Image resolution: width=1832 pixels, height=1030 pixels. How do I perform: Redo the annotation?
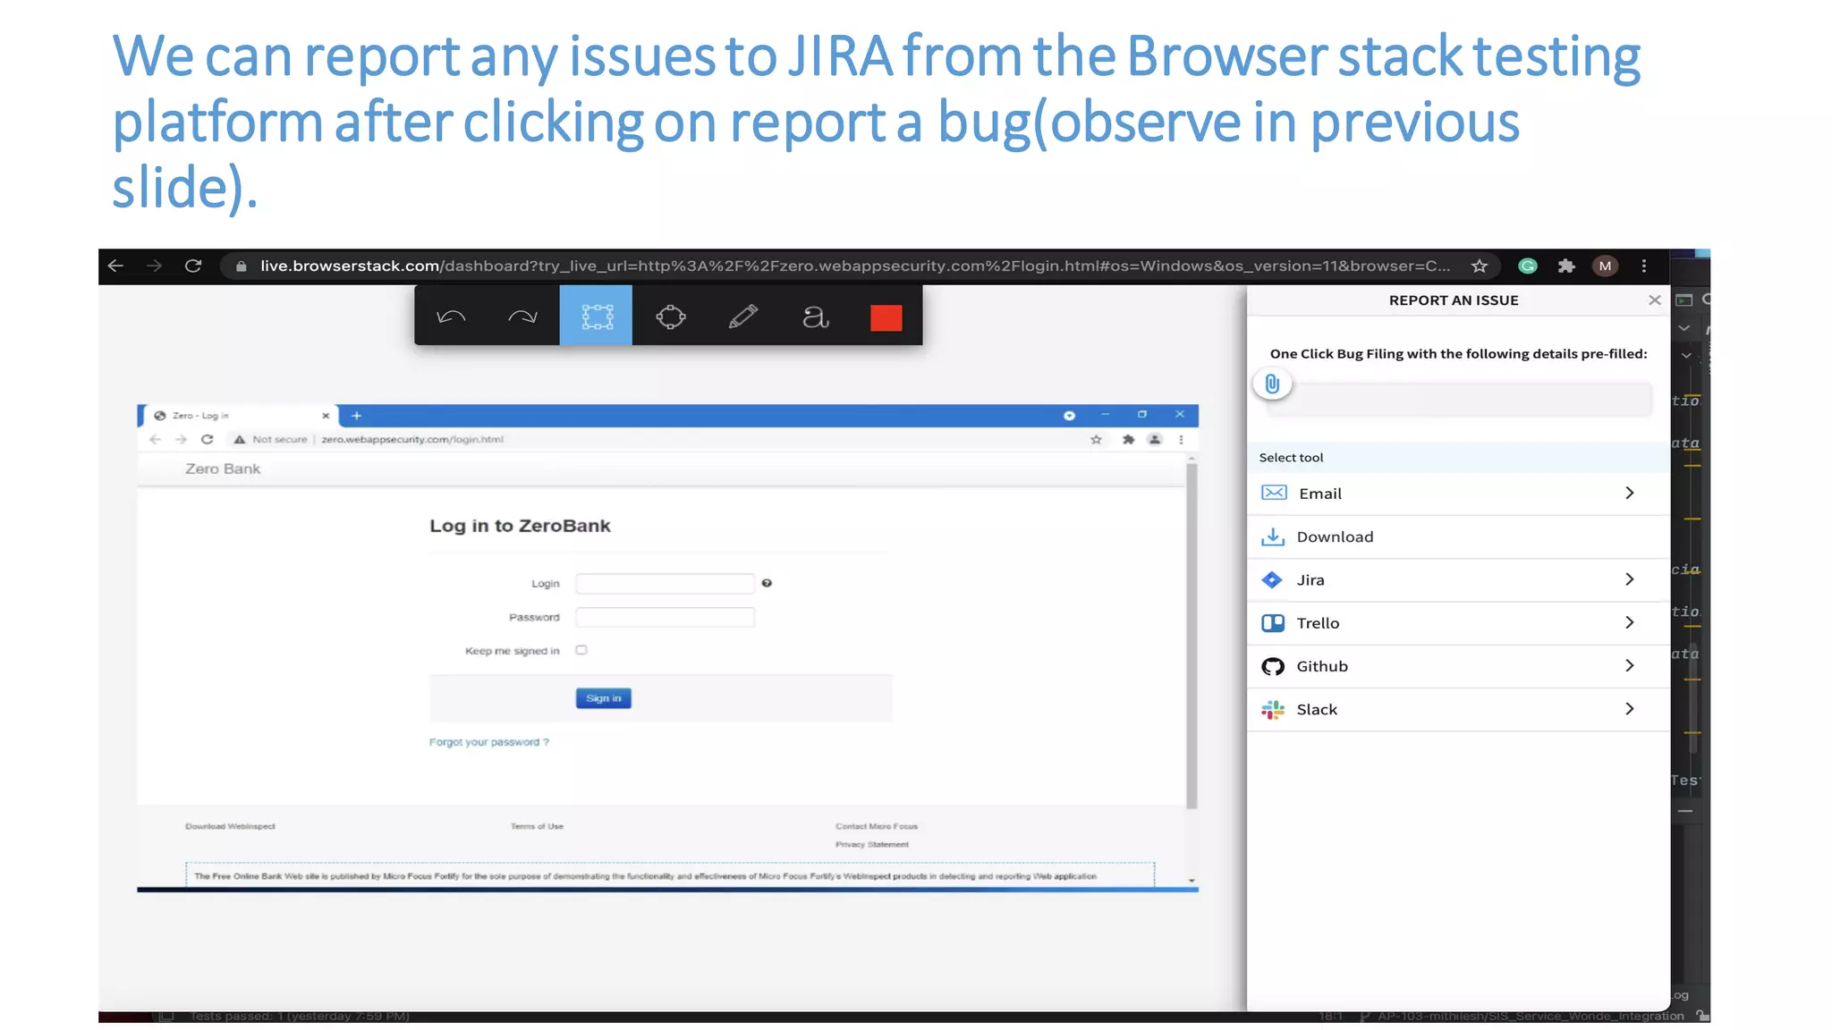click(522, 317)
